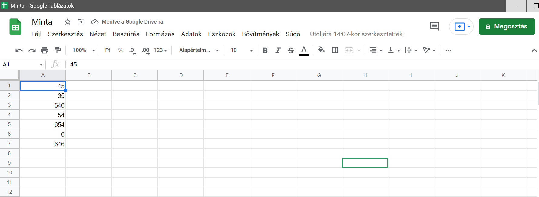Click the Megosztás share button
Image resolution: width=539 pixels, height=197 pixels.
(x=507, y=27)
